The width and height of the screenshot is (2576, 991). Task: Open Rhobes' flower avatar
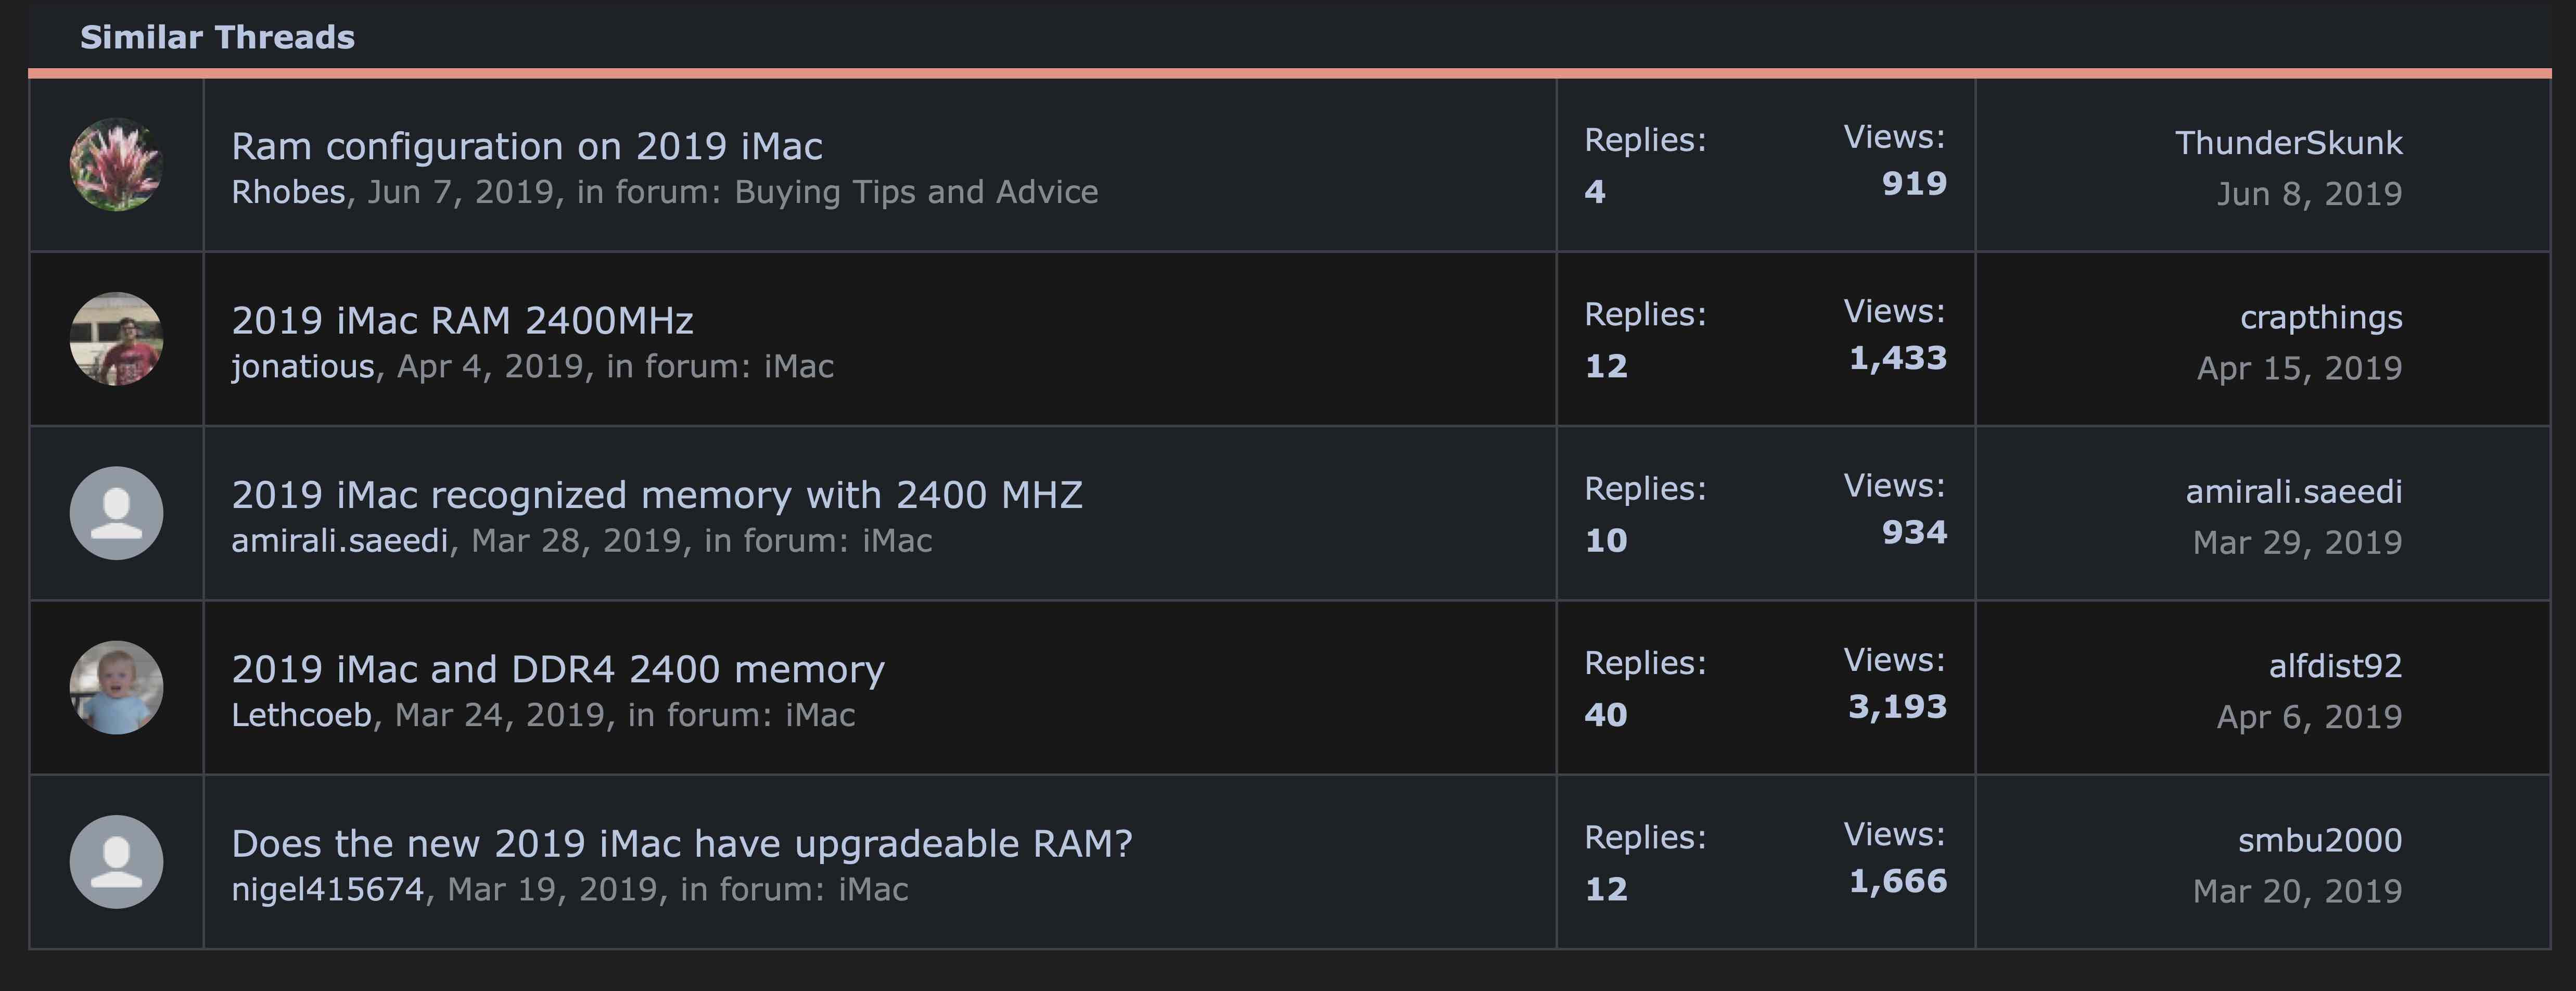click(116, 165)
